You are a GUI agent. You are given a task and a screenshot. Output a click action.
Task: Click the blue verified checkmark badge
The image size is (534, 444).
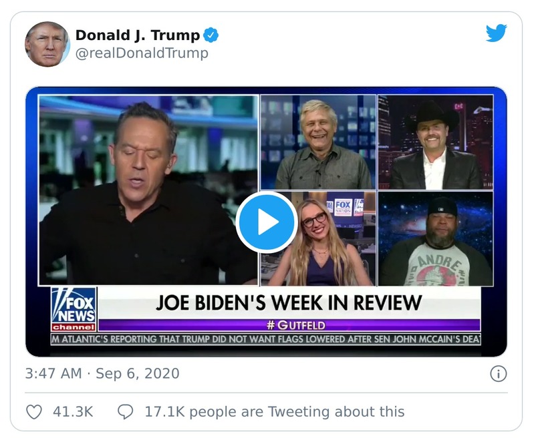click(211, 35)
